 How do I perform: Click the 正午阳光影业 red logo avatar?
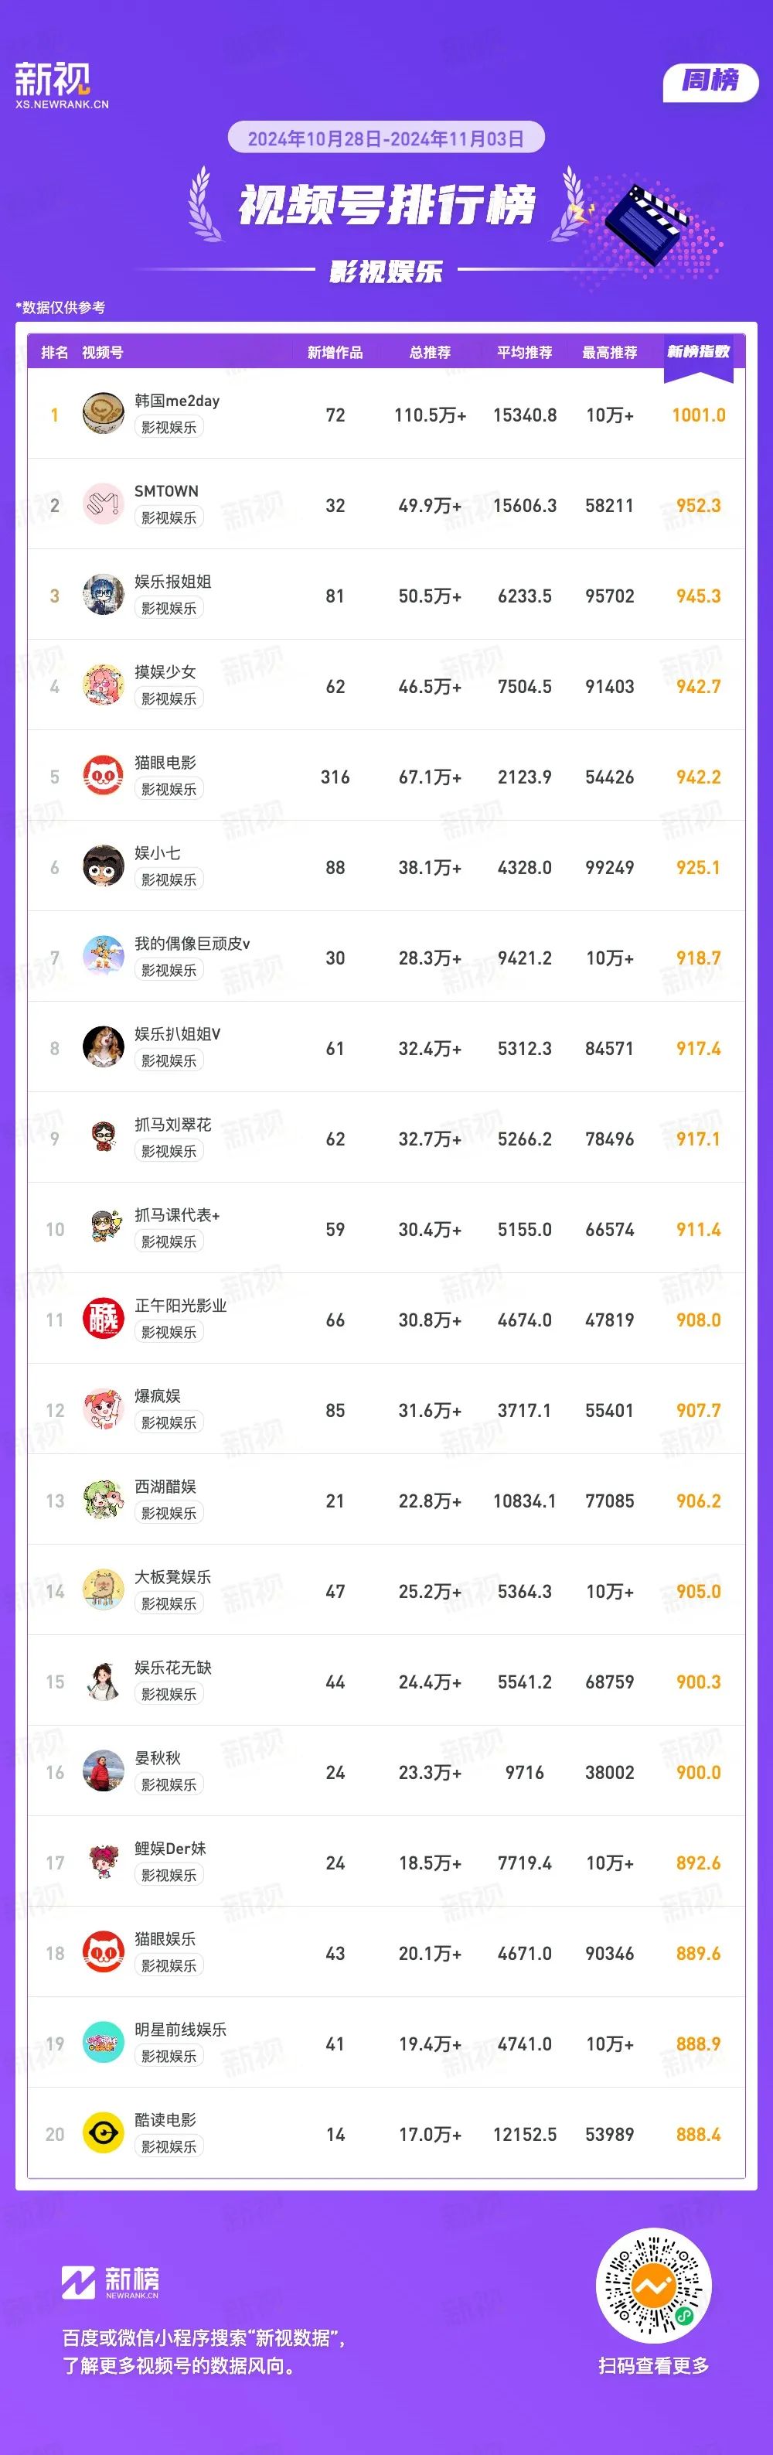103,1319
